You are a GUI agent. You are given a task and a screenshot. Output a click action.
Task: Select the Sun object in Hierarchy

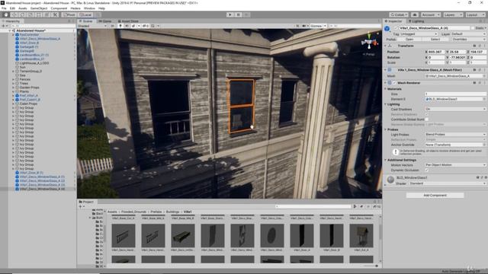(x=22, y=67)
